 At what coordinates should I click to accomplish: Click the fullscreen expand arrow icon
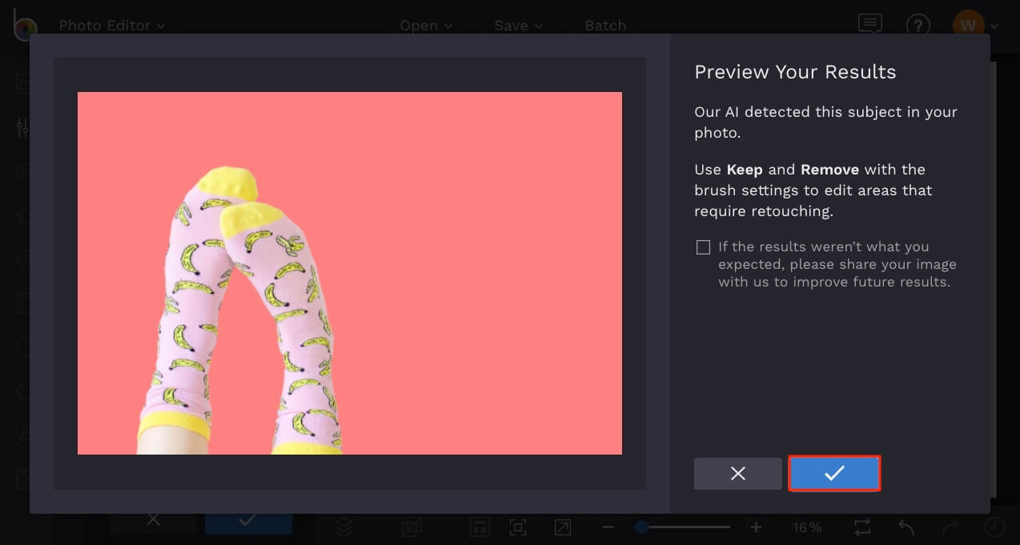click(563, 527)
